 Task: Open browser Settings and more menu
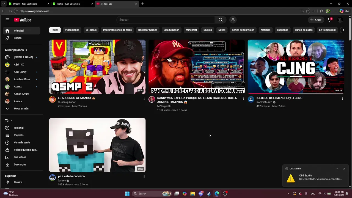click(x=334, y=11)
